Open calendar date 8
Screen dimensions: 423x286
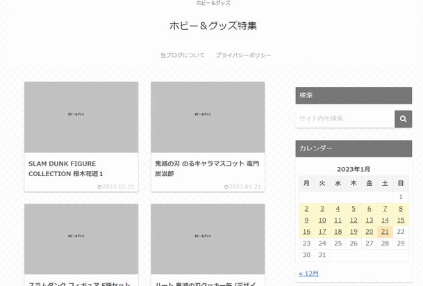[x=401, y=209]
